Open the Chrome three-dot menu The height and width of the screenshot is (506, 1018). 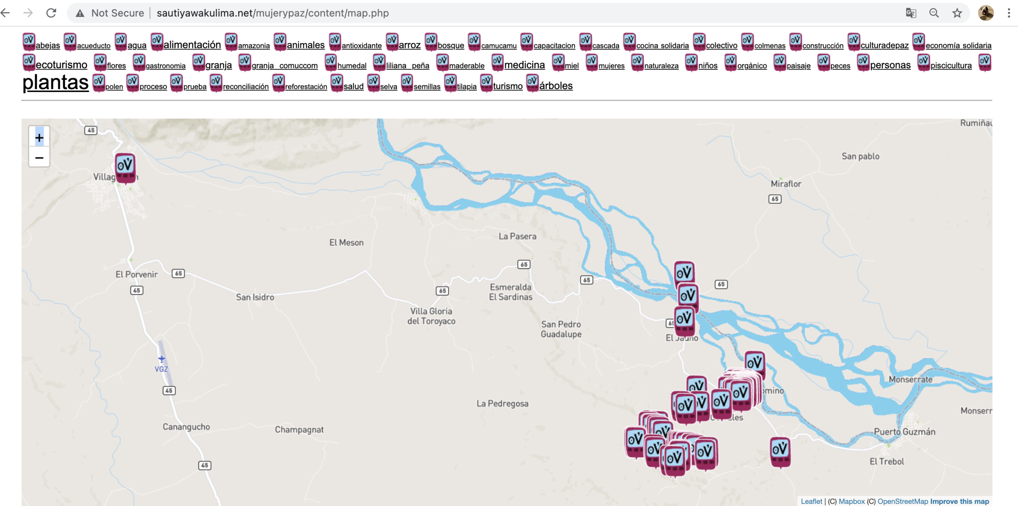click(x=1009, y=13)
